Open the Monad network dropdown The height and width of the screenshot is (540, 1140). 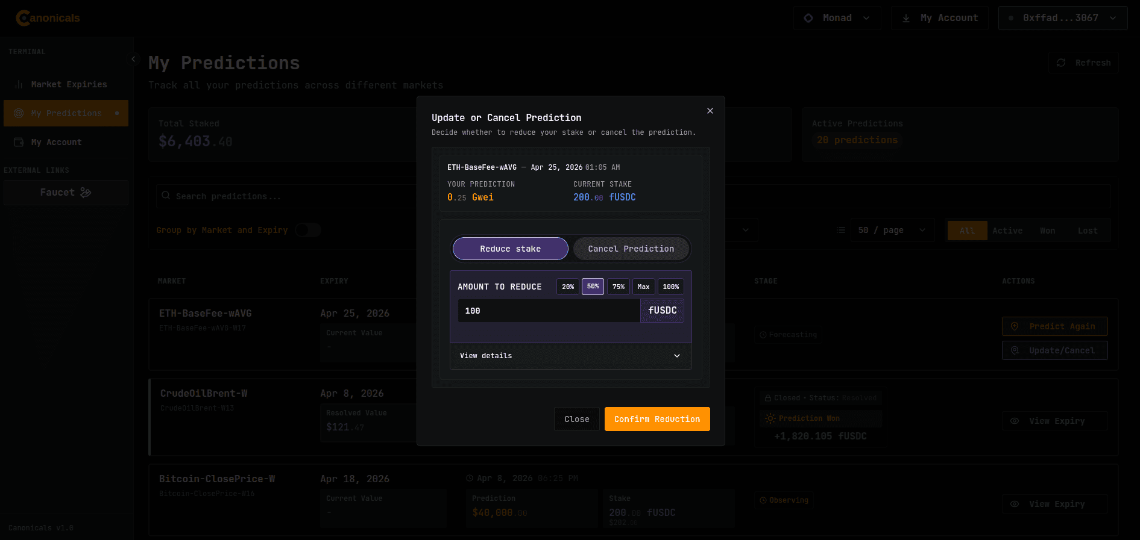pos(837,18)
